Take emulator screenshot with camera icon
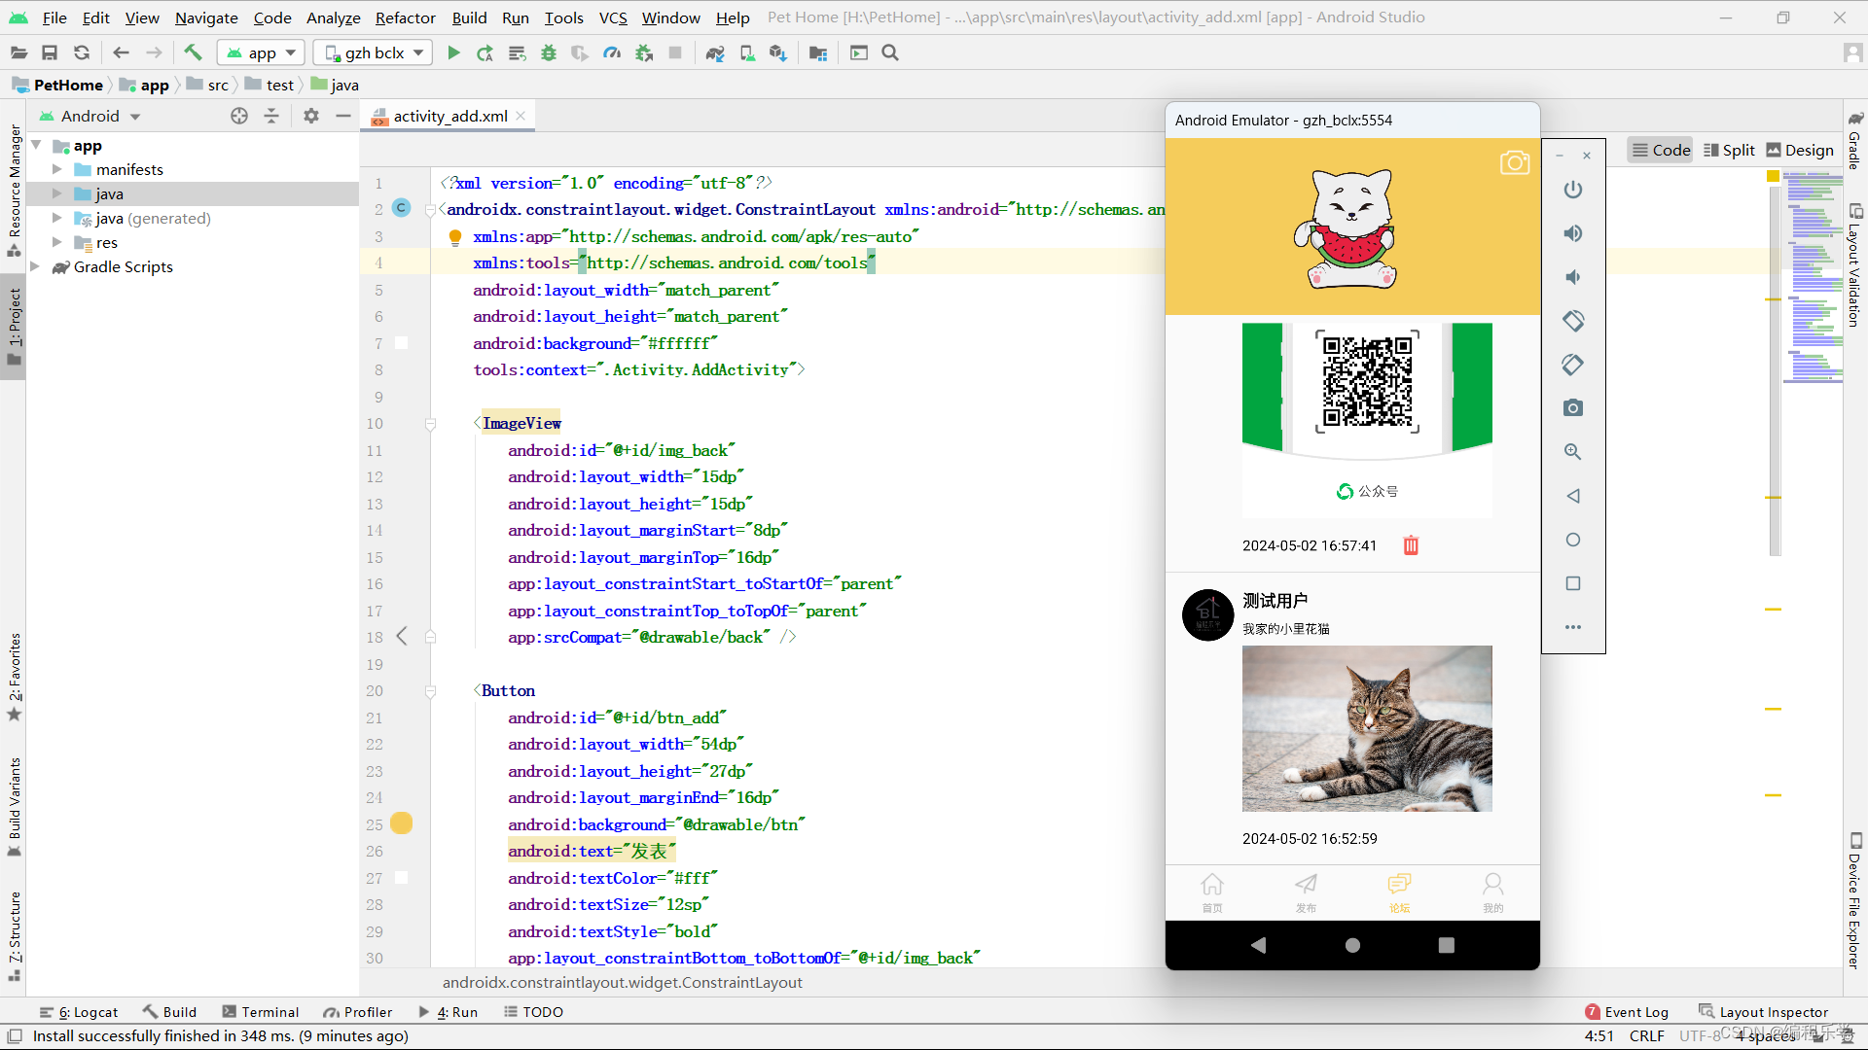The width and height of the screenshot is (1868, 1050). coord(1572,408)
